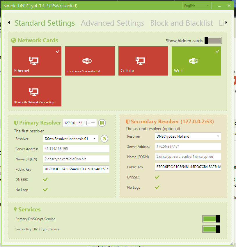Switch to Block and Blacklist tab
Image resolution: width=236 pixels, height=247 pixels.
182,23
